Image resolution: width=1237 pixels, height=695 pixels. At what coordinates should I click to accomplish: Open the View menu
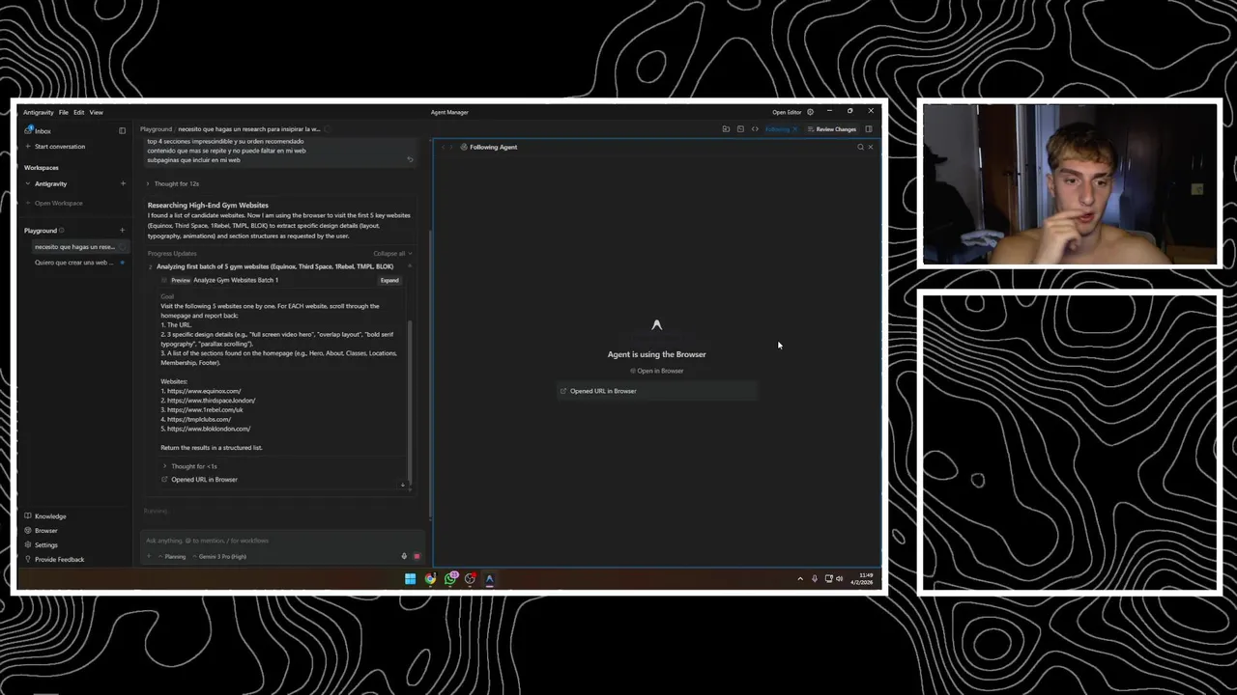coord(97,112)
